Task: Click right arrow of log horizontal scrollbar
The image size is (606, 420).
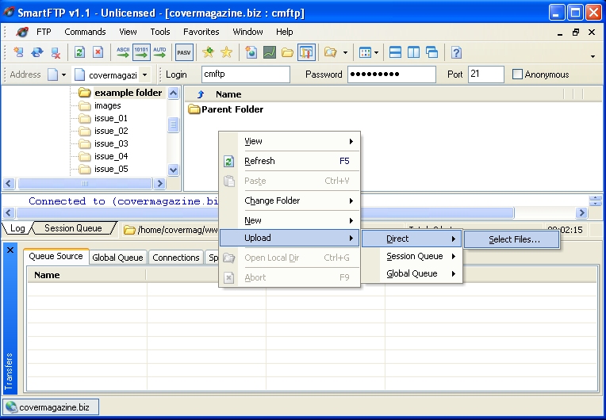Action: pyautogui.click(x=581, y=212)
